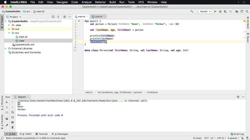
Task: Toggle the Run tool window button
Action: [11, 134]
